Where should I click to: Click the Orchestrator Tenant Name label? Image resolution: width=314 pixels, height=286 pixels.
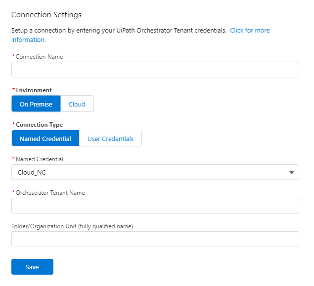[x=50, y=193]
